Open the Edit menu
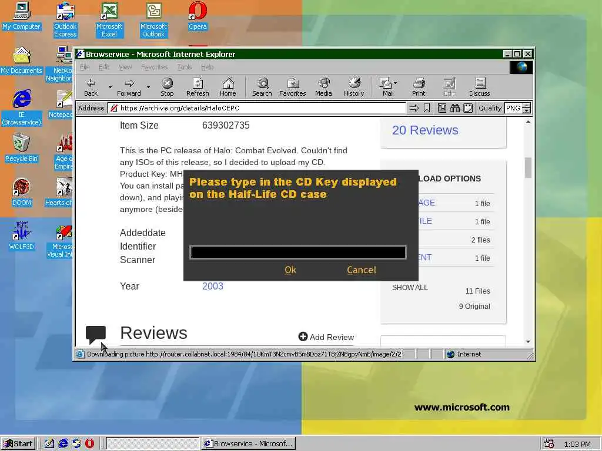Viewport: 602px width, 451px height. (x=103, y=67)
